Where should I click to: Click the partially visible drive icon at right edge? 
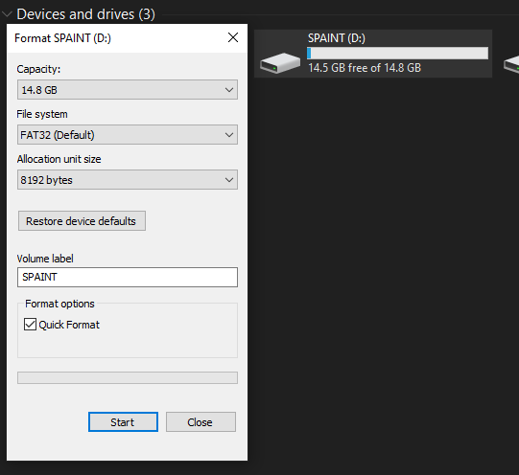[511, 64]
